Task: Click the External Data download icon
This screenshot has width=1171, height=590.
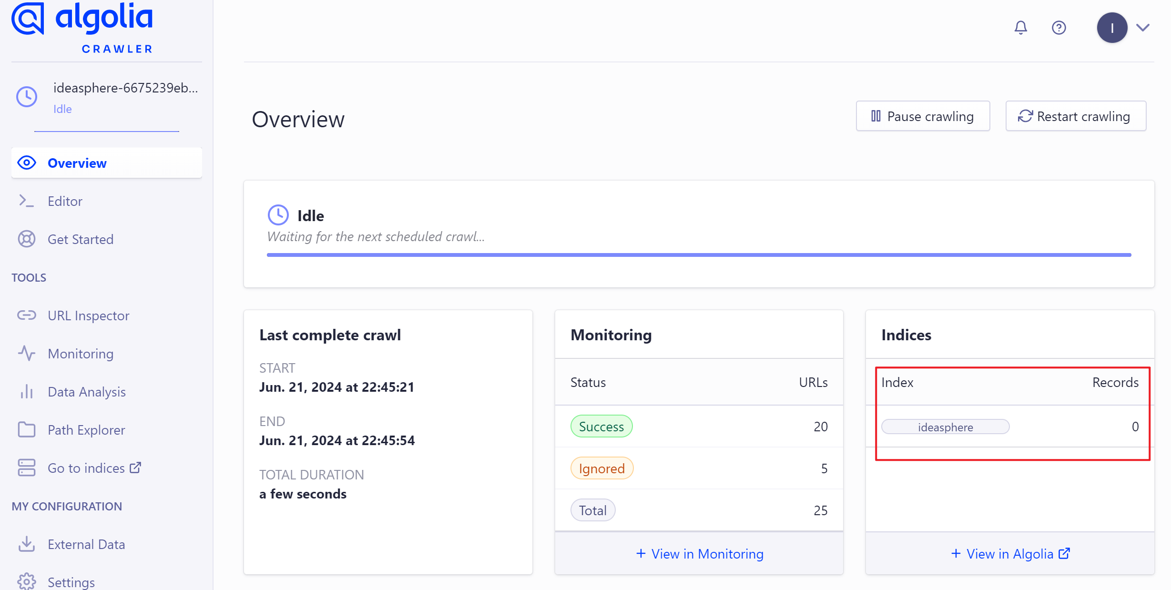Action: pyautogui.click(x=27, y=544)
